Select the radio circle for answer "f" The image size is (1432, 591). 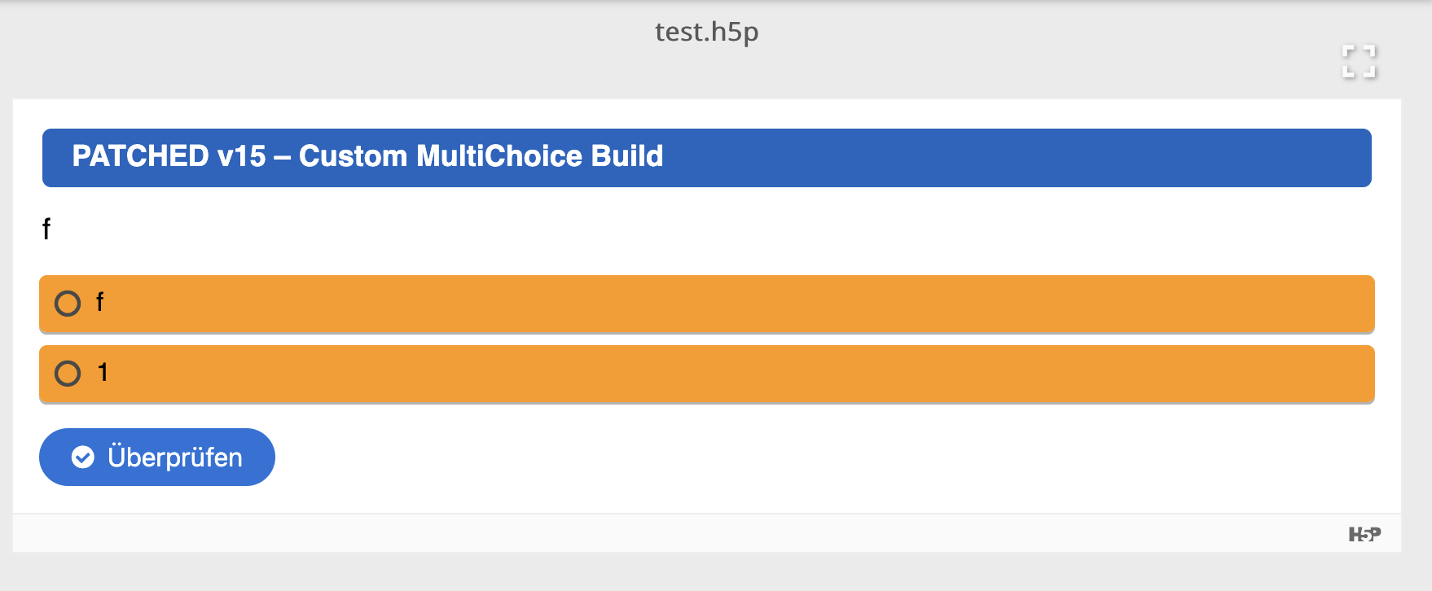point(68,304)
